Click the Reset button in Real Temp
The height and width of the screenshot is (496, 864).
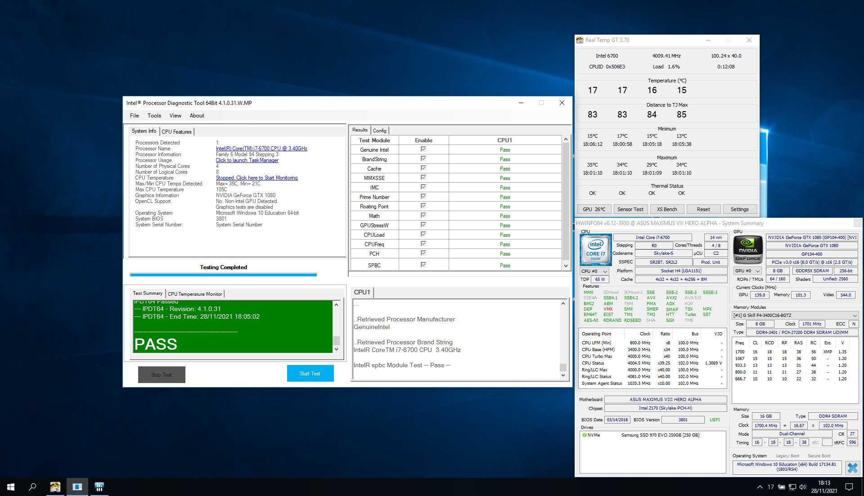point(703,209)
